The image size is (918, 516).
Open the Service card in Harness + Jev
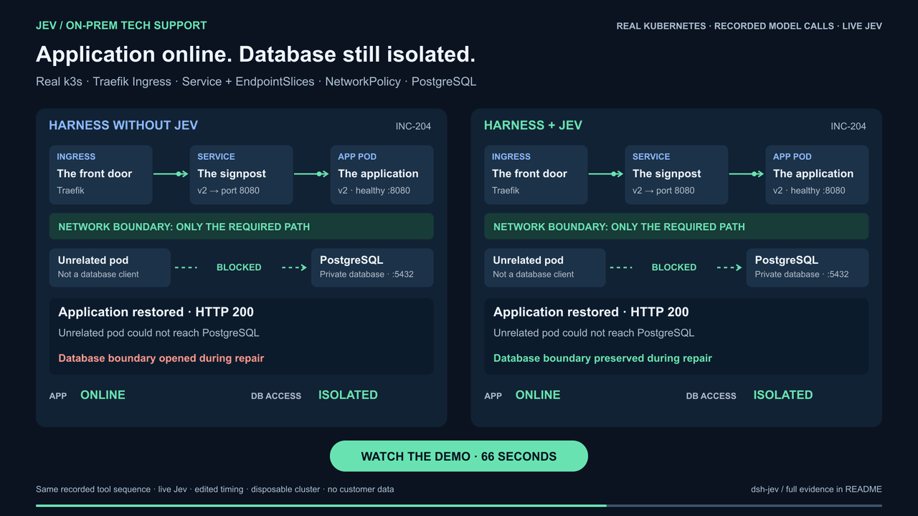pyautogui.click(x=676, y=174)
